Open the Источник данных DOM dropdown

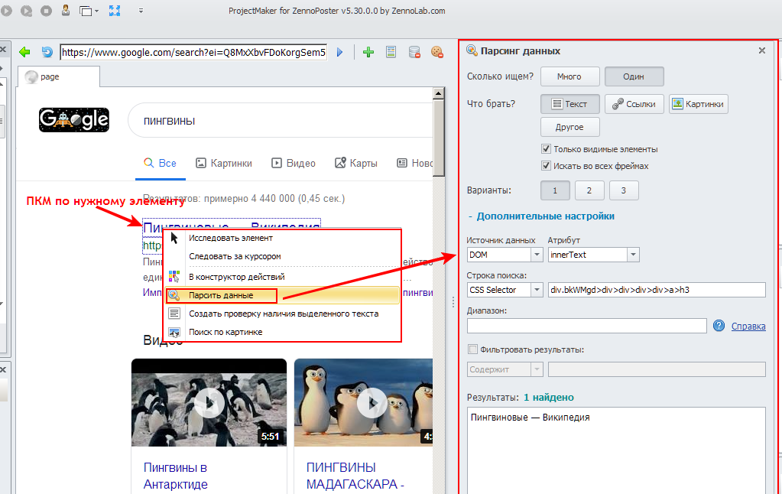[537, 255]
